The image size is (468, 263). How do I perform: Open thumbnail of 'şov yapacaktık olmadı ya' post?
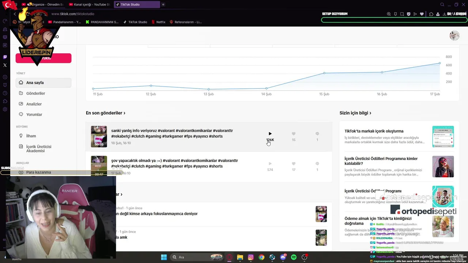[99, 166]
